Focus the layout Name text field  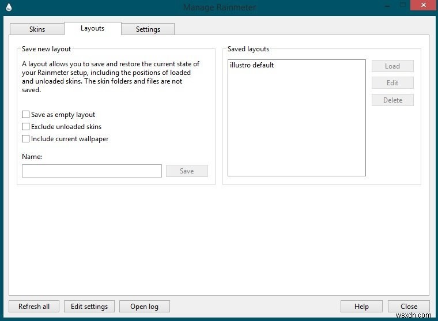92,171
